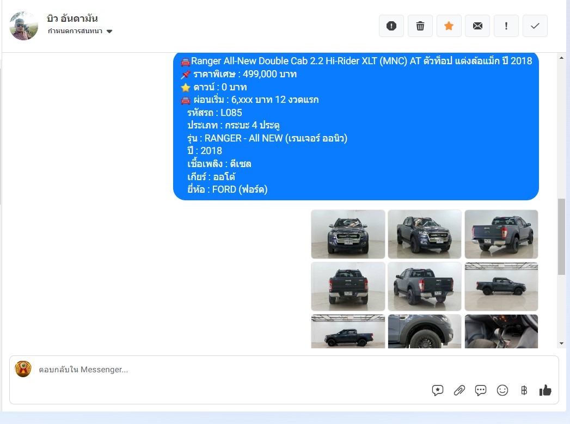Toggle the orange star follow-up icon

pos(449,26)
